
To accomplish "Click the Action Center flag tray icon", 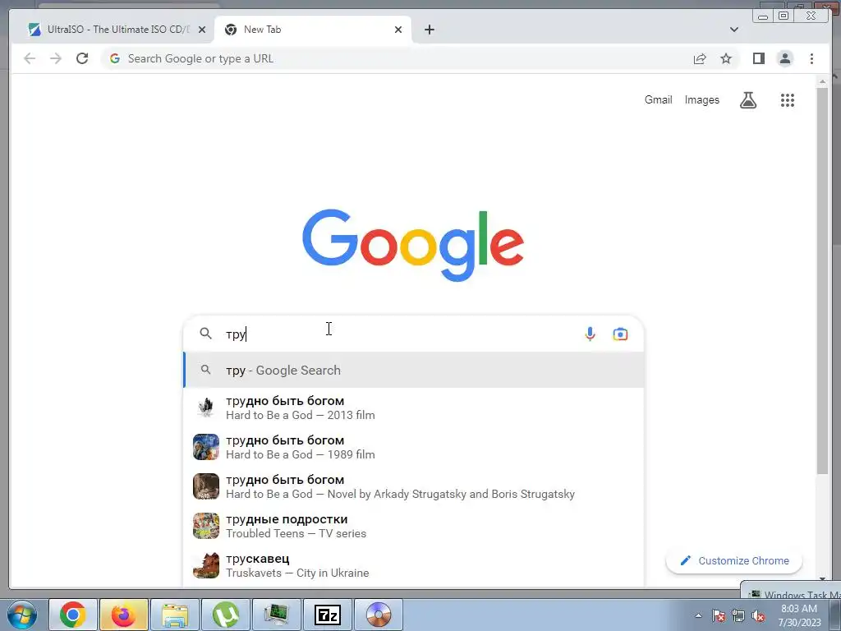I will tap(719, 615).
